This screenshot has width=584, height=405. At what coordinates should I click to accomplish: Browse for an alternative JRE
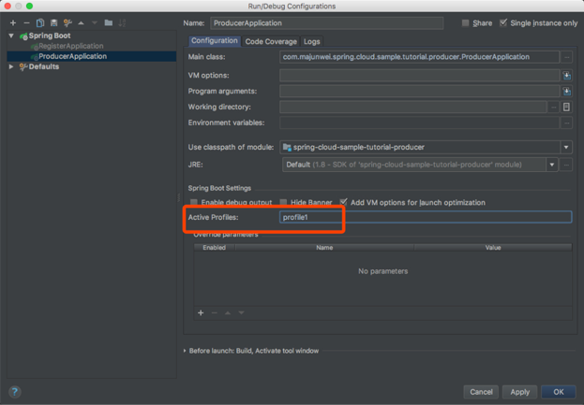point(566,165)
